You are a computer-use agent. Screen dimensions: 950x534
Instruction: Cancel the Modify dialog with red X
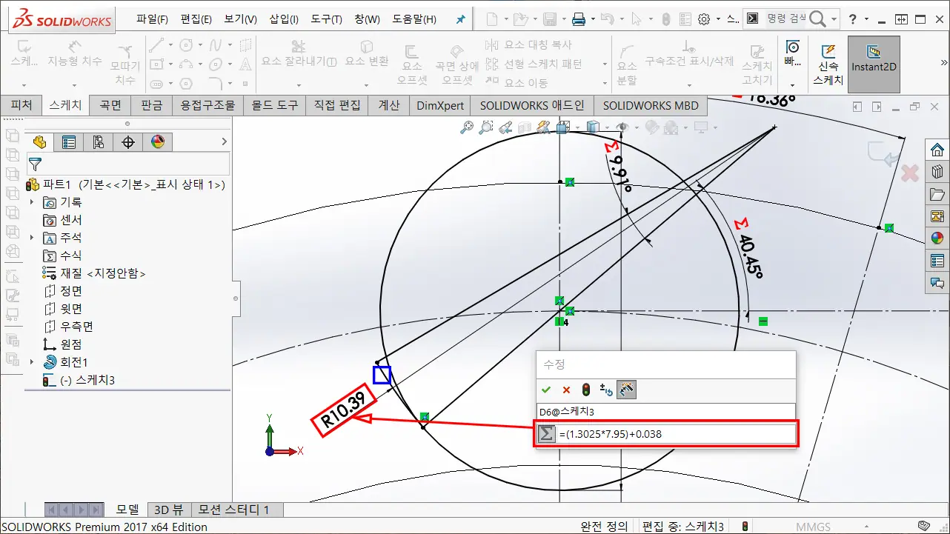(x=566, y=390)
